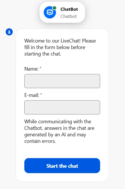Screen dimensions: 125x189
Task: Click the bold ChatBot header title
Action: [69, 9]
